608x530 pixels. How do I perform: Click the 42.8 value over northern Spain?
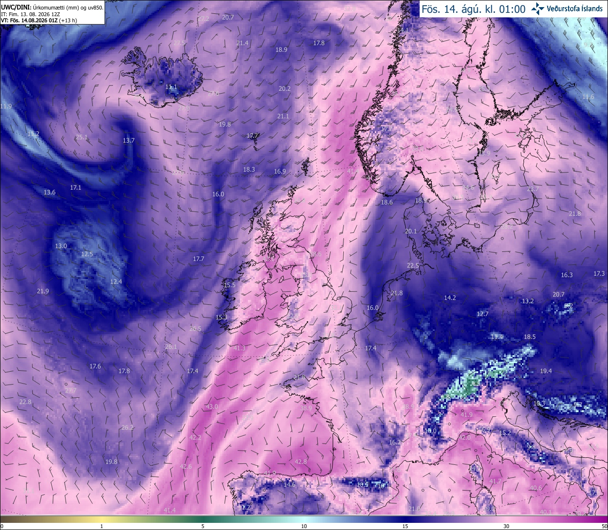coord(301,462)
